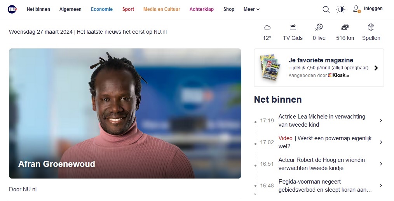
Task: Select the Economie menu item
Action: [x=102, y=9]
